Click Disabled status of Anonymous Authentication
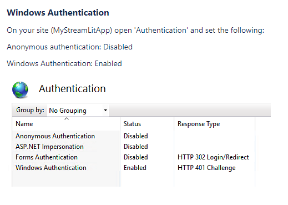The height and width of the screenshot is (205, 288). (x=136, y=136)
